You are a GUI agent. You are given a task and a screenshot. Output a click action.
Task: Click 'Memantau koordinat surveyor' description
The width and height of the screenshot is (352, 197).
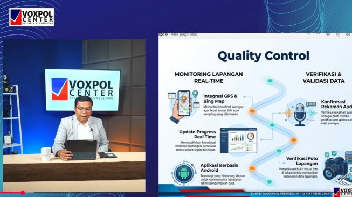pyautogui.click(x=223, y=110)
